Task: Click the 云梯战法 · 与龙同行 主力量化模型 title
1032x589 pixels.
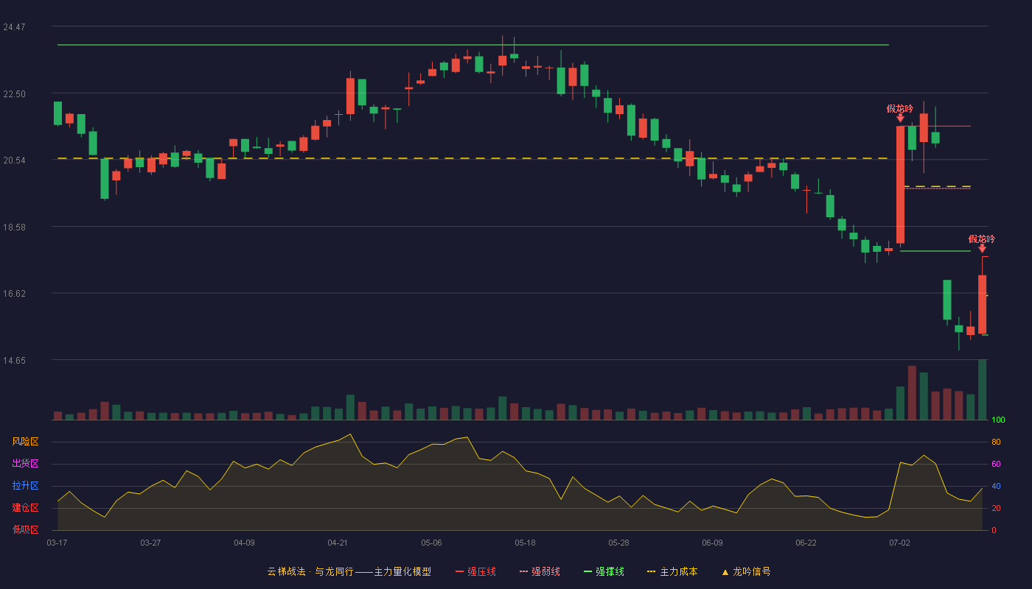Action: click(x=349, y=571)
